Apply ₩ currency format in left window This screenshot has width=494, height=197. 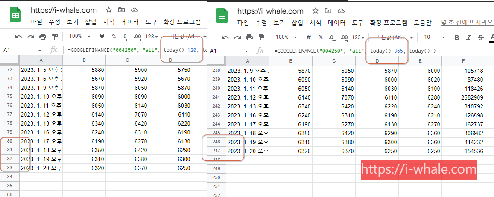(x=102, y=37)
